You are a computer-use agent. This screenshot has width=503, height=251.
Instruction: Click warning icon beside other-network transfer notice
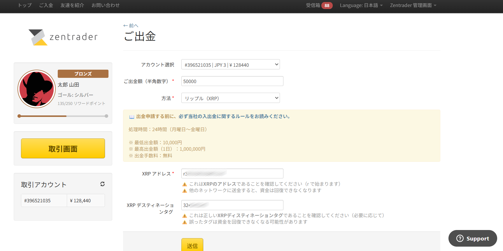click(185, 191)
